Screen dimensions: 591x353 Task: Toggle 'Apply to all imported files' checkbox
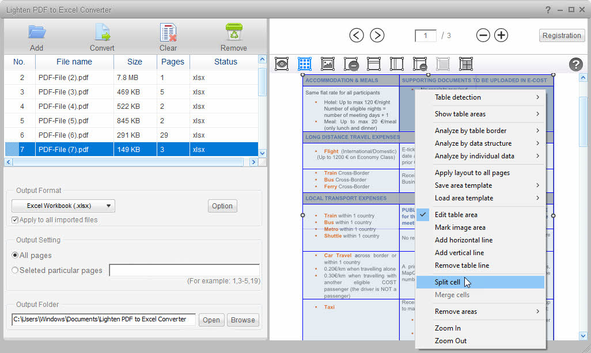click(15, 220)
